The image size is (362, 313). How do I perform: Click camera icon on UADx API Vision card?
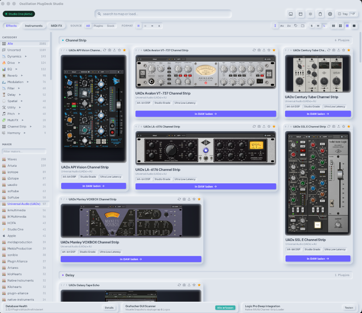click(110, 50)
